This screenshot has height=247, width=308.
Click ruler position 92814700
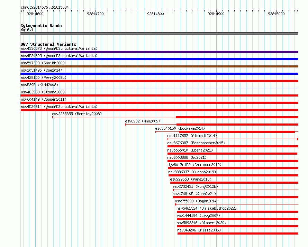click(x=95, y=14)
